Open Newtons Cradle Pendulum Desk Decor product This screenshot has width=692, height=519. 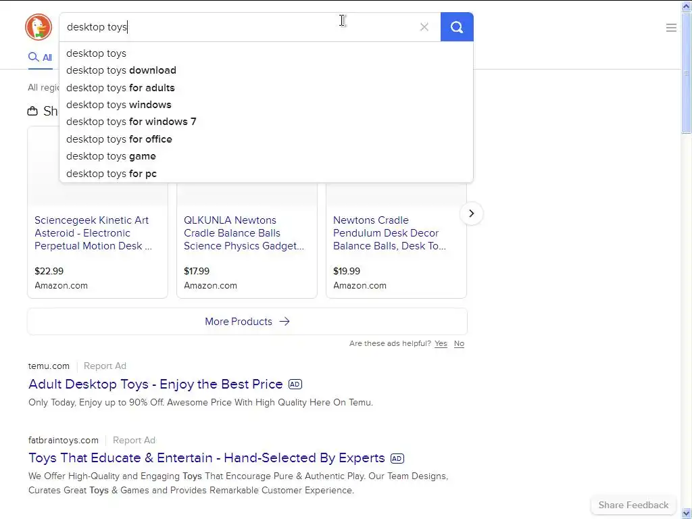click(389, 233)
